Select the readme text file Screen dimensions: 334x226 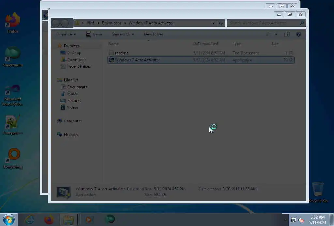pyautogui.click(x=201, y=53)
